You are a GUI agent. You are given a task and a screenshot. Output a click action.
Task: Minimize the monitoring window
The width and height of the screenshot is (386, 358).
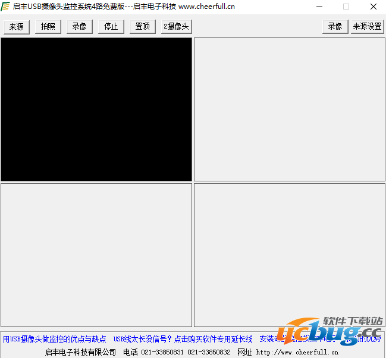click(x=319, y=7)
